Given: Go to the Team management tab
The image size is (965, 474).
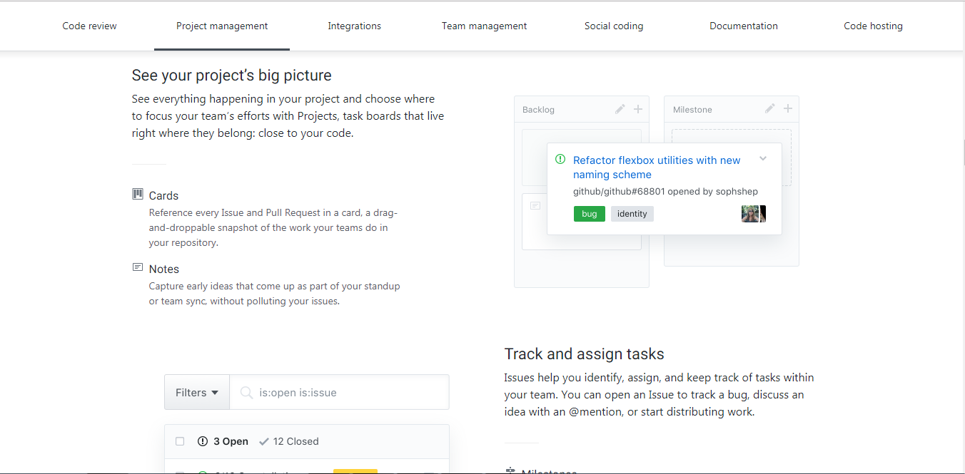Looking at the screenshot, I should pos(484,26).
